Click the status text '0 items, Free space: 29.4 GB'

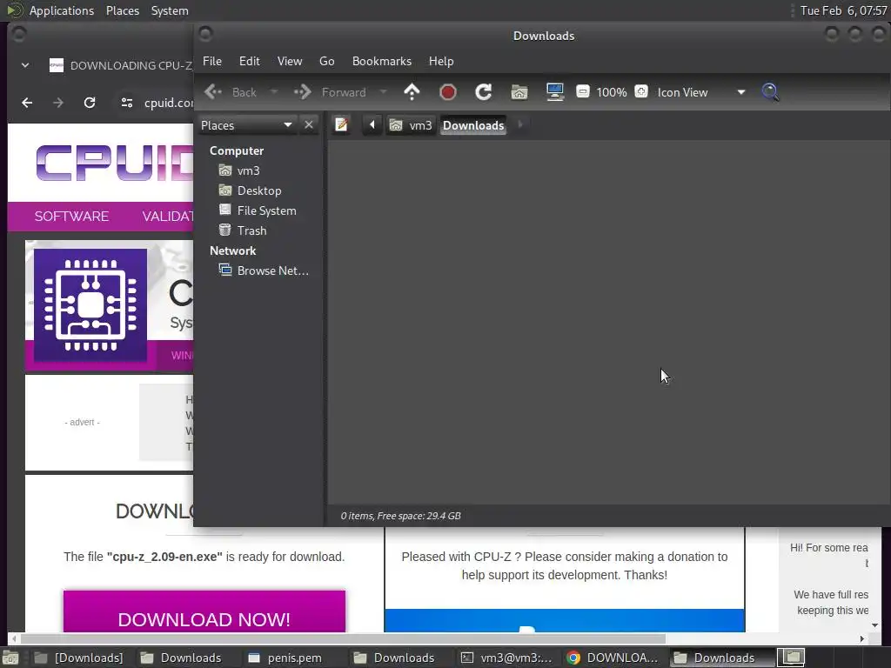coord(400,516)
